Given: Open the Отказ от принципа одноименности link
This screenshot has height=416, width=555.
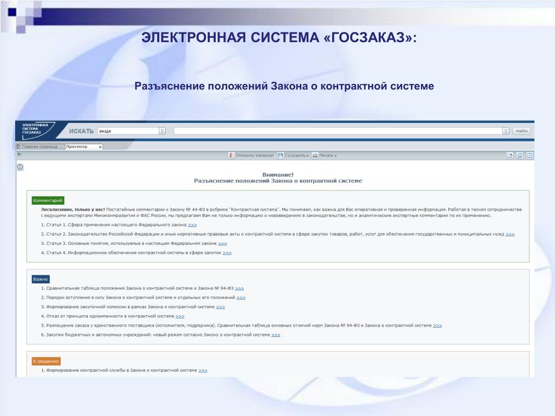Looking at the screenshot, I should pos(180,316).
